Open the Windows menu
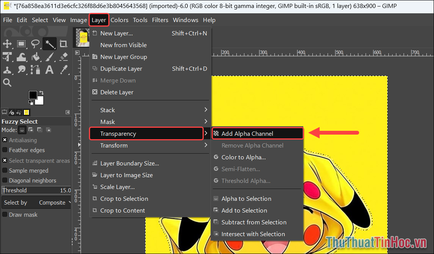The height and width of the screenshot is (254, 434). tap(185, 20)
